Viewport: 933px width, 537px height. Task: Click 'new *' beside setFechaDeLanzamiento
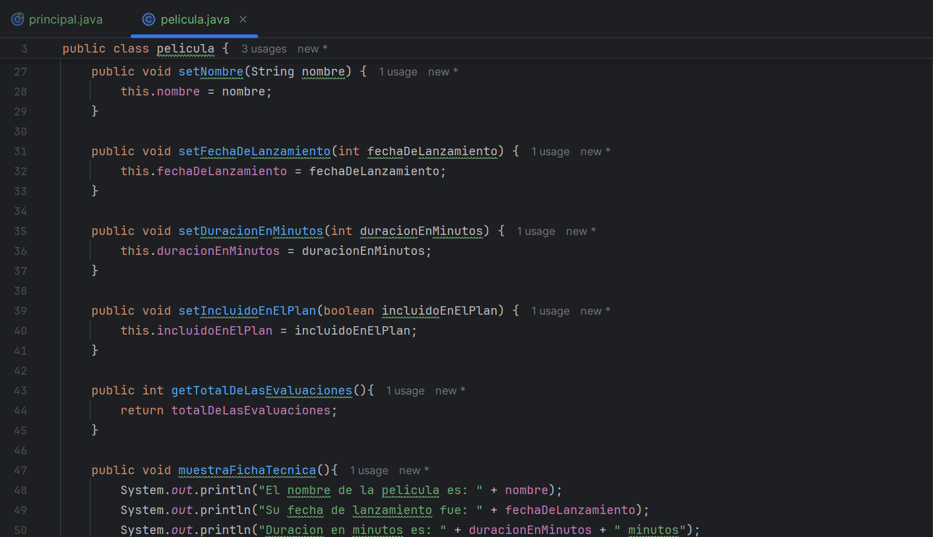click(596, 152)
